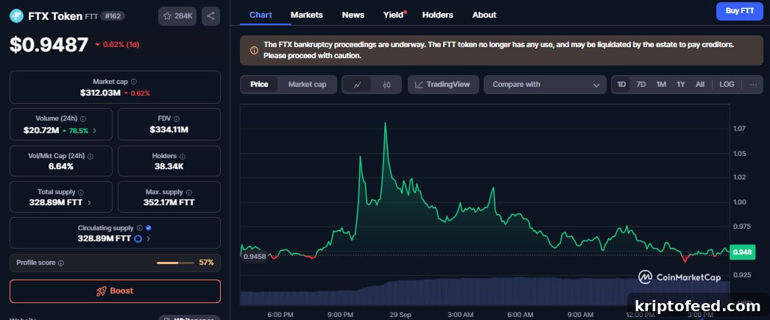The height and width of the screenshot is (320, 770).
Task: Expand Total supply details chevron
Action: [90, 203]
